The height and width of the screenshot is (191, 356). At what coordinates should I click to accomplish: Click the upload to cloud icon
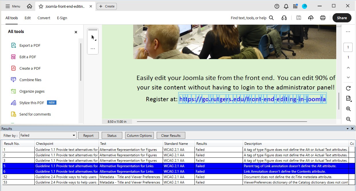311,18
